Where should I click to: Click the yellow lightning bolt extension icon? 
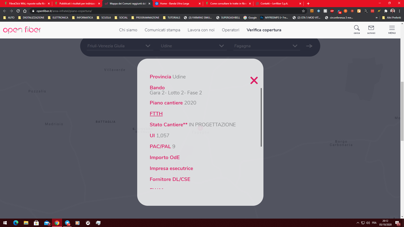379,11
